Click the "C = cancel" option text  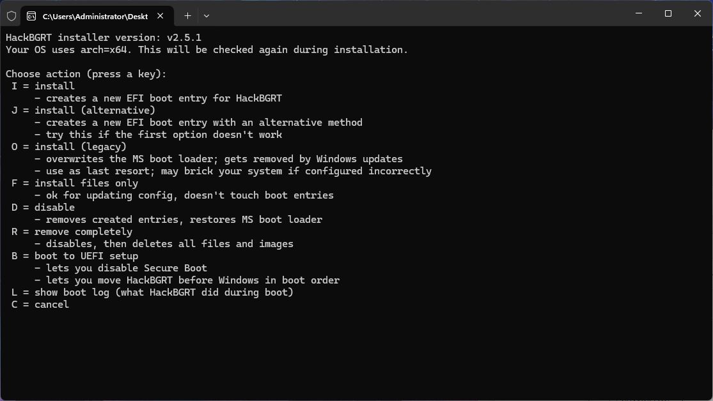[x=40, y=305]
